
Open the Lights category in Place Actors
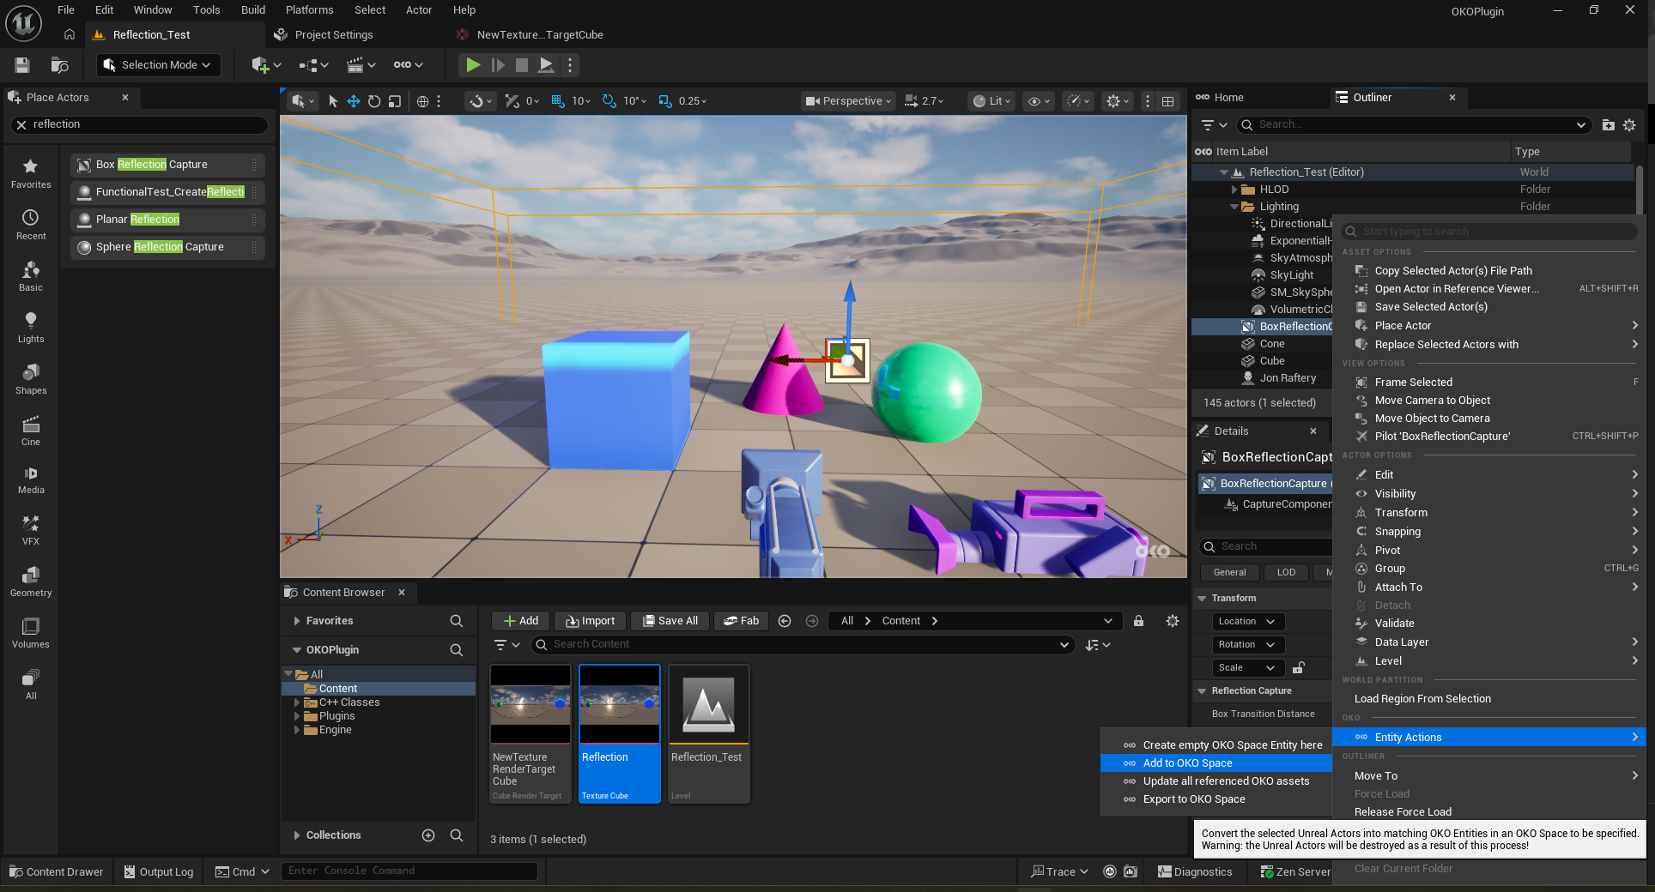tap(31, 328)
